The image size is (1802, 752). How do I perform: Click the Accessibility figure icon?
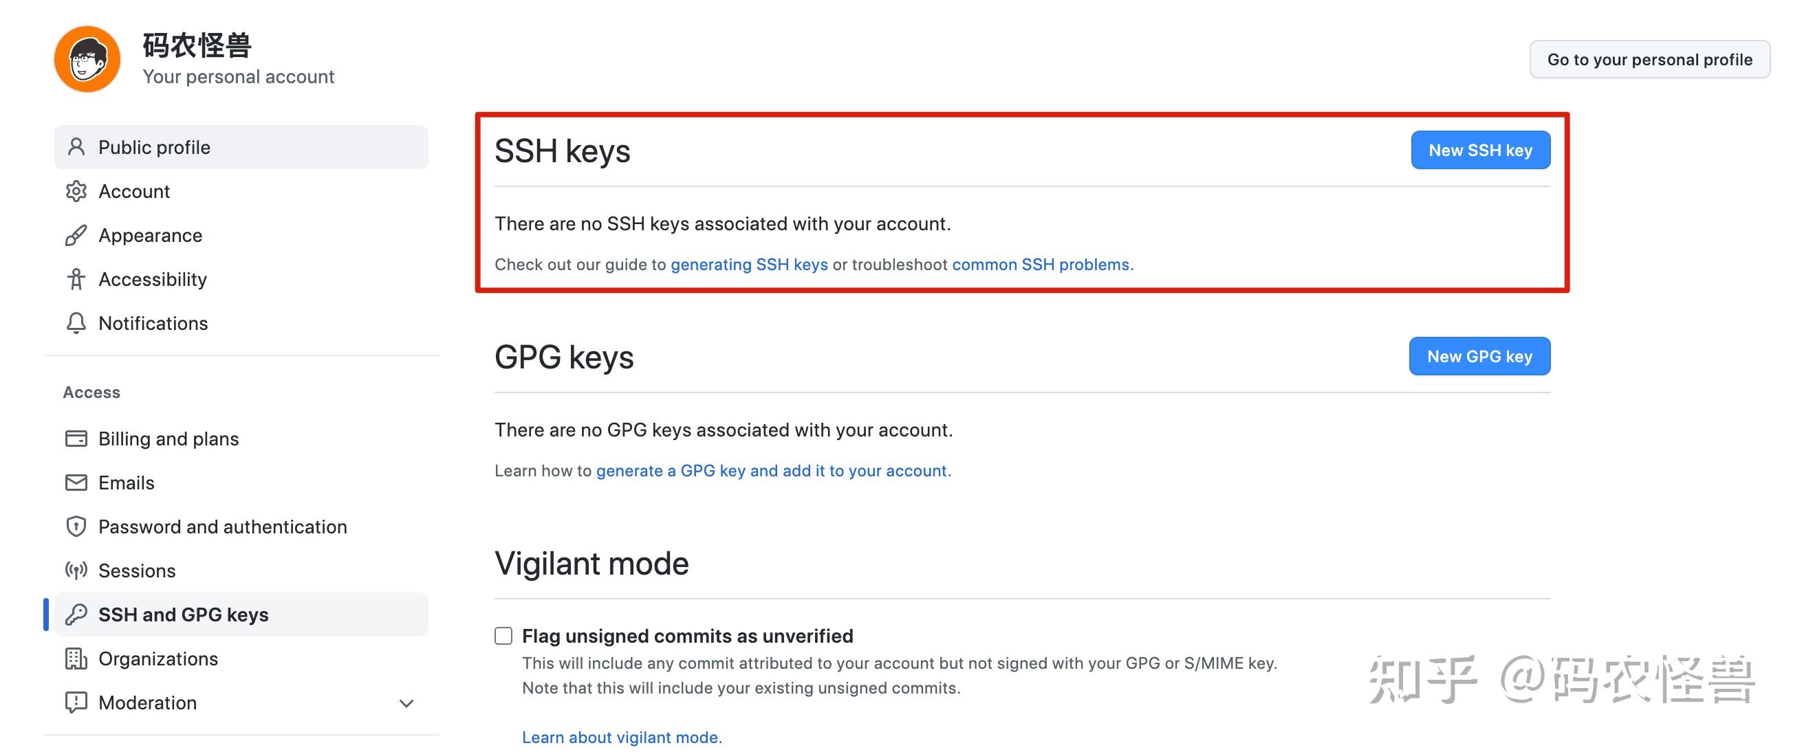(76, 280)
